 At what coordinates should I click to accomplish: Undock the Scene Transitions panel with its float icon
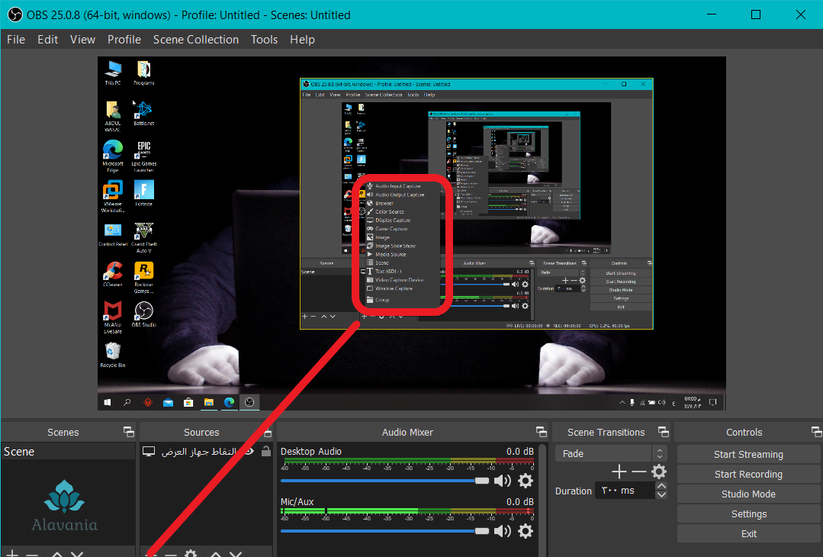coord(664,432)
